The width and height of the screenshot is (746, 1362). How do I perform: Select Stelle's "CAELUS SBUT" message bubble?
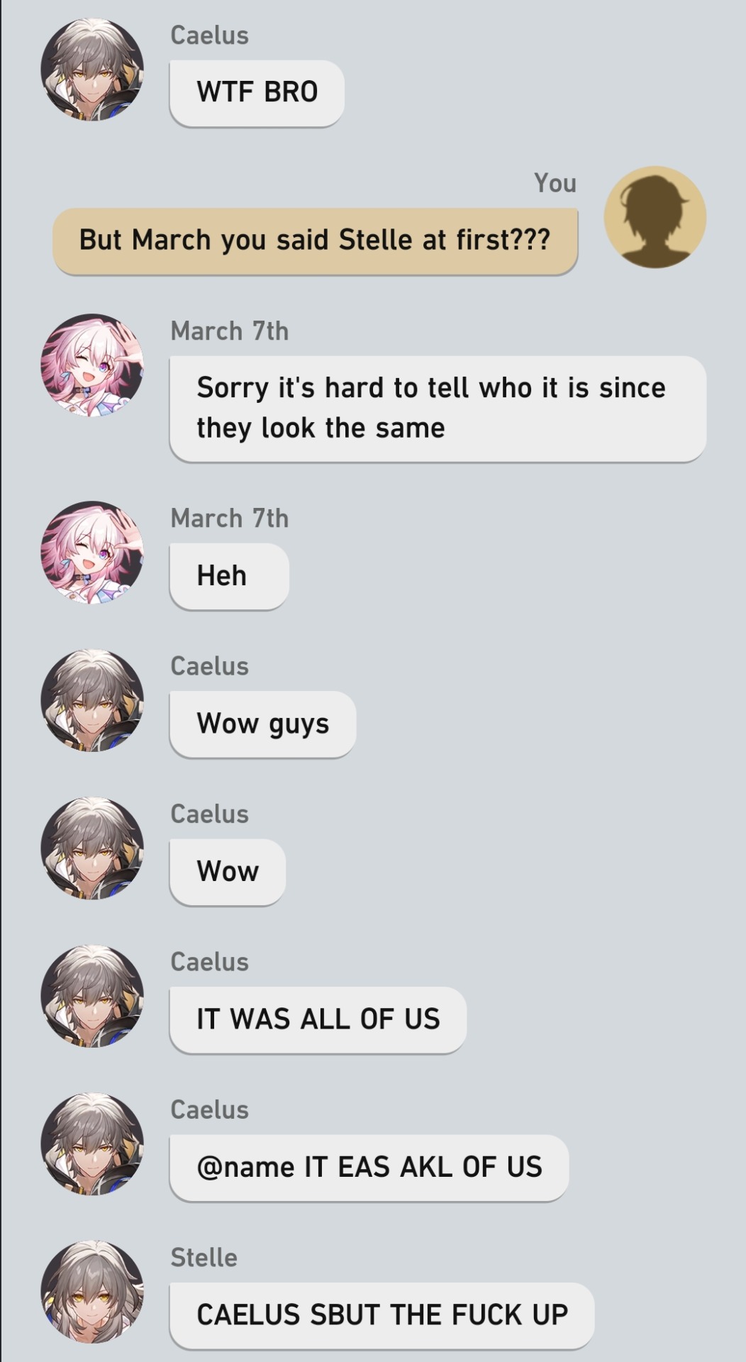pos(382,1315)
